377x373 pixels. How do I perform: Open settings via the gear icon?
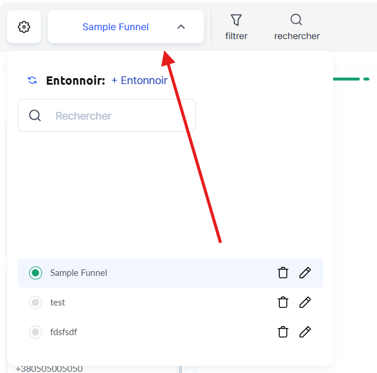tap(24, 27)
